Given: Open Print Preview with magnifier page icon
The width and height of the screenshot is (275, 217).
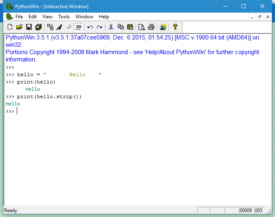Looking at the screenshot, I should pyautogui.click(x=141, y=27).
